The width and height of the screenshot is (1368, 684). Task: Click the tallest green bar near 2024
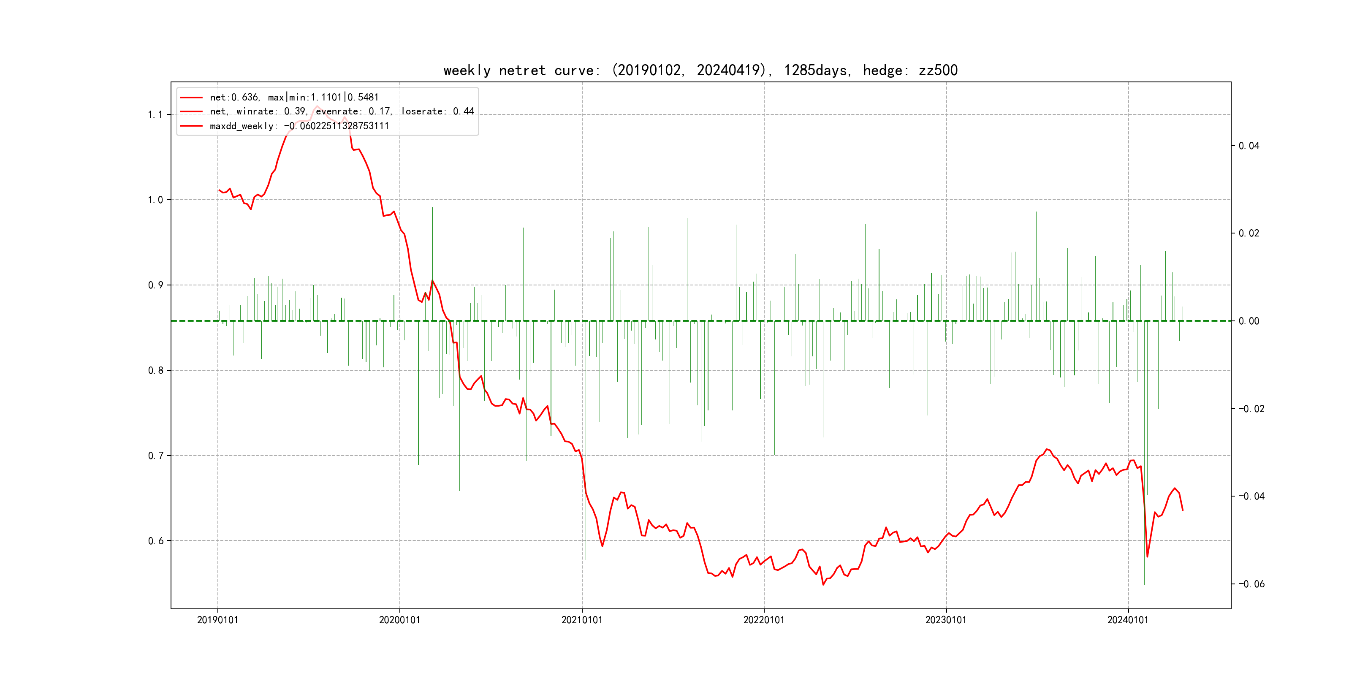point(1154,212)
